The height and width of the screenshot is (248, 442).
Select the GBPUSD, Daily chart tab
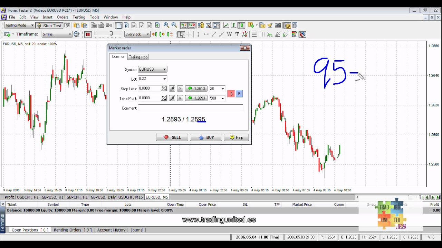tap(103, 197)
